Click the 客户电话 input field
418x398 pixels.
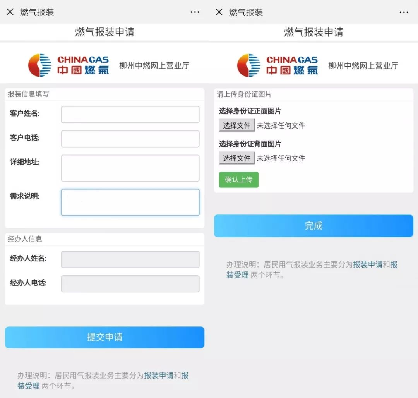click(x=130, y=139)
